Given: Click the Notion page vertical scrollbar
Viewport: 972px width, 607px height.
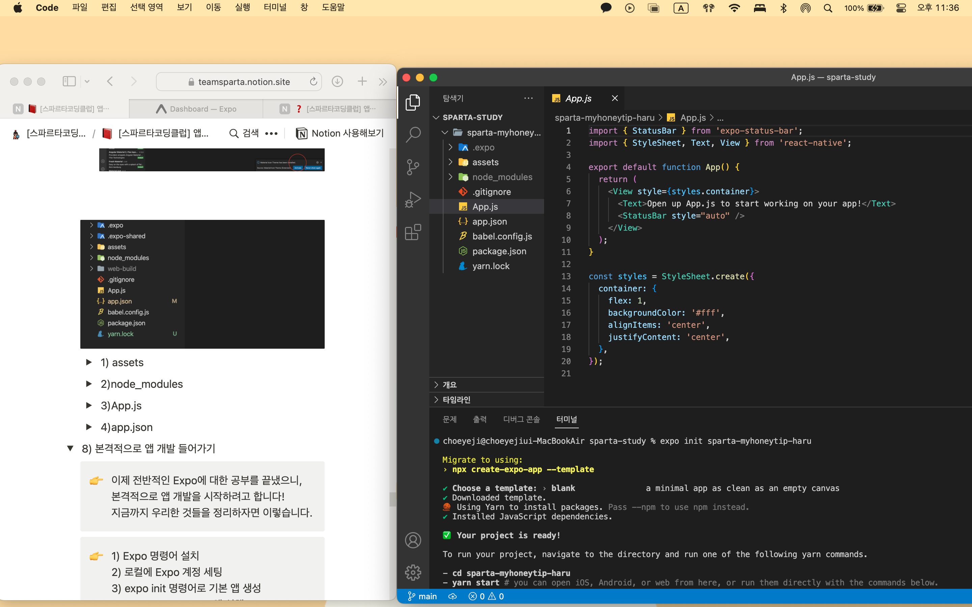Looking at the screenshot, I should (x=393, y=499).
